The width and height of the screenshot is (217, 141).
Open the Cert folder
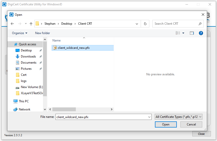click(x=24, y=75)
